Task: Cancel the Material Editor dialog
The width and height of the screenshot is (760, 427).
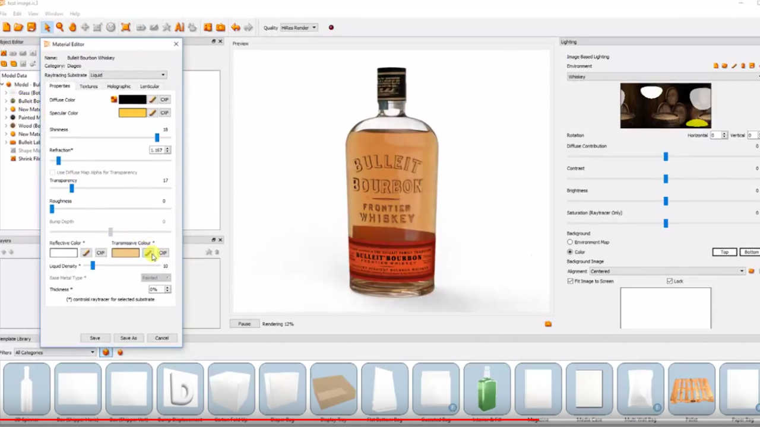Action: point(161,338)
